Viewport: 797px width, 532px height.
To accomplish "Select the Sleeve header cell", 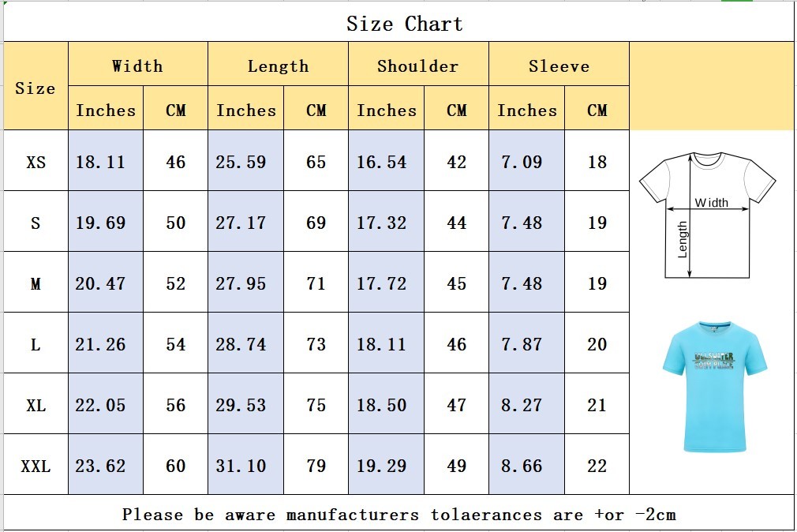I will [559, 64].
